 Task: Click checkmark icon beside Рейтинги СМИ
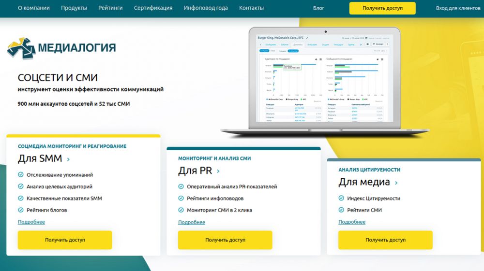pos(341,210)
